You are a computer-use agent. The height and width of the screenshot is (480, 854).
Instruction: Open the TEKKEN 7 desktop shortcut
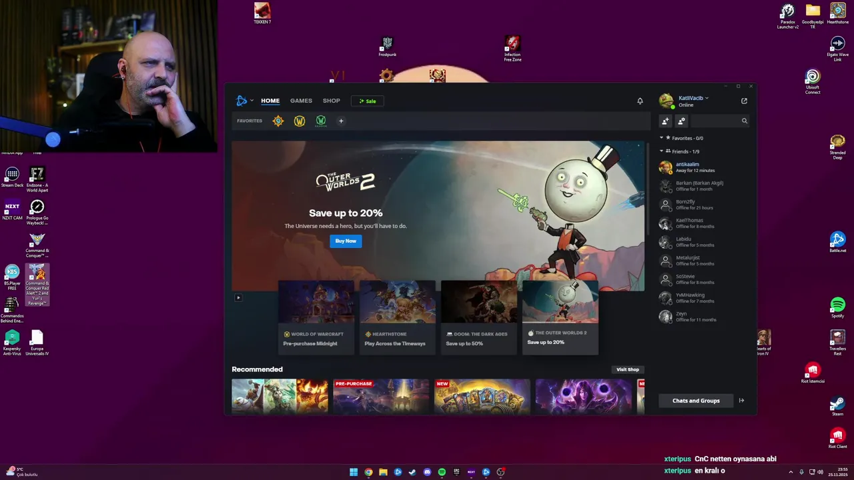pos(262,13)
